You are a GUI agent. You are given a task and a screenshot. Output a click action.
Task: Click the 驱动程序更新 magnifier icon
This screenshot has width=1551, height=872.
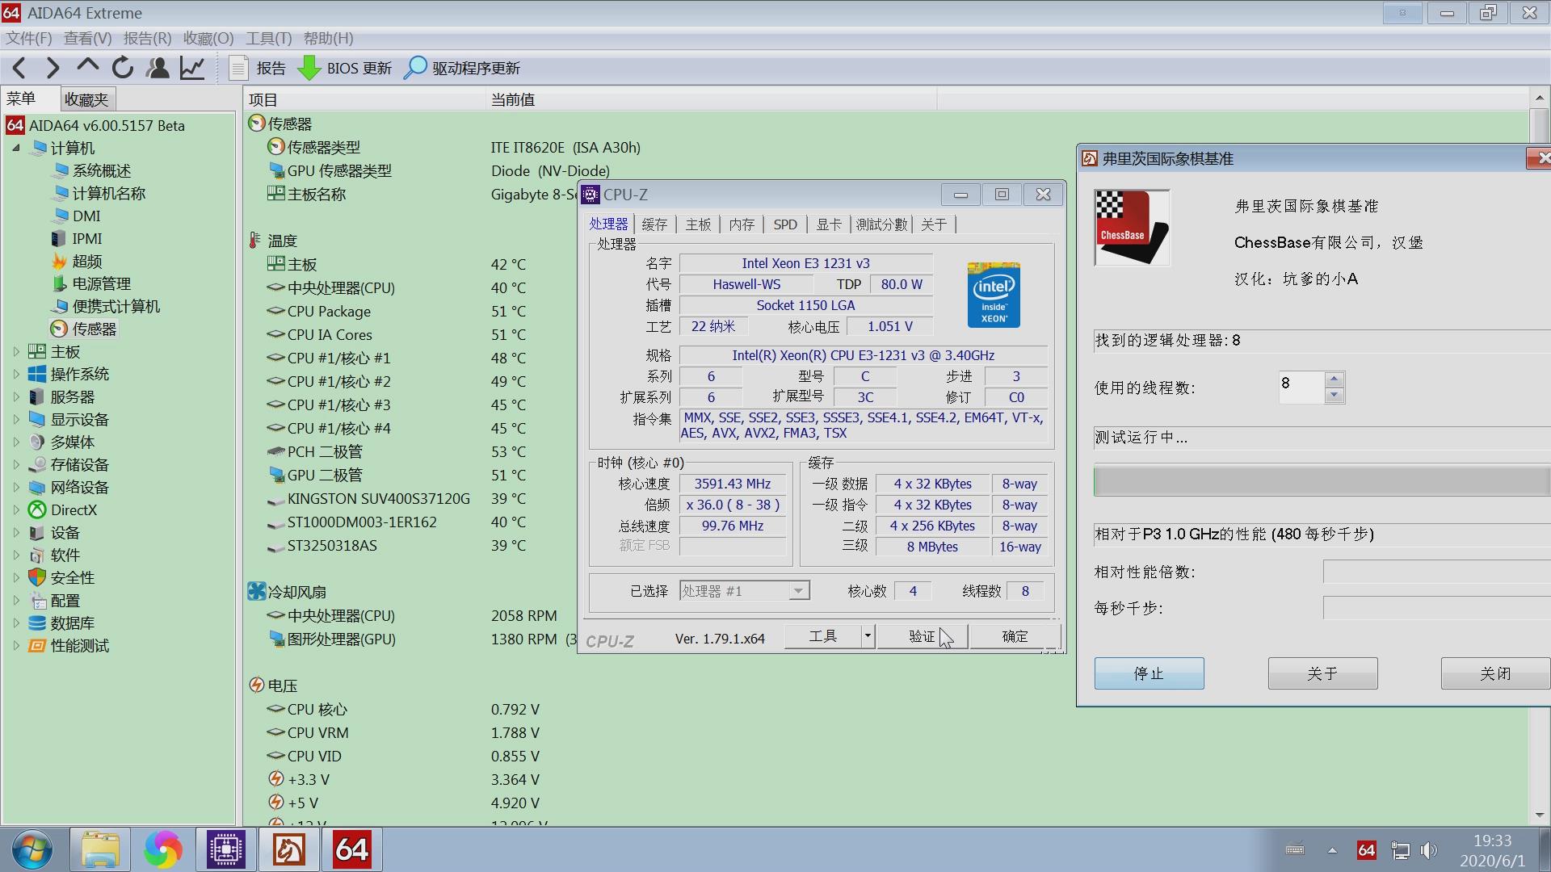coord(415,68)
